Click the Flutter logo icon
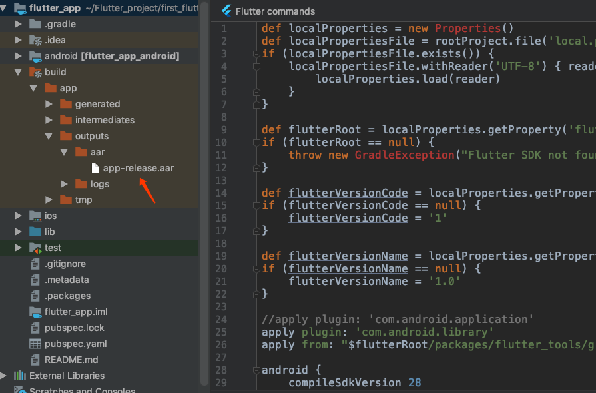 pyautogui.click(x=226, y=11)
